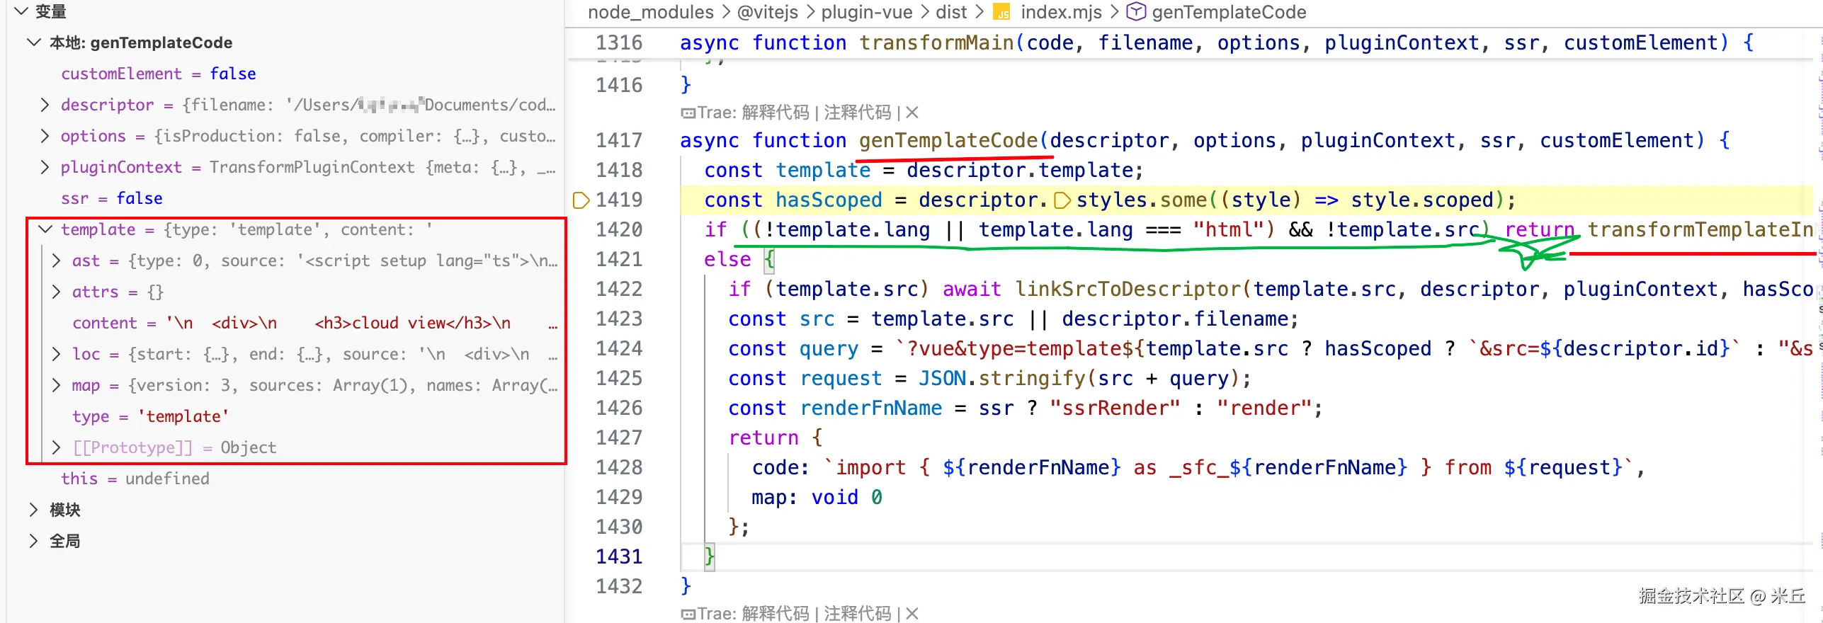Screen dimensions: 1823x623
Task: Click the inline breakpoint marker before styles.some
Action: (x=1062, y=201)
